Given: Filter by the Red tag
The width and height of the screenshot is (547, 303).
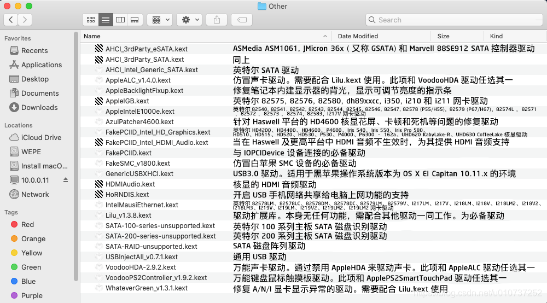Looking at the screenshot, I should point(22,225).
